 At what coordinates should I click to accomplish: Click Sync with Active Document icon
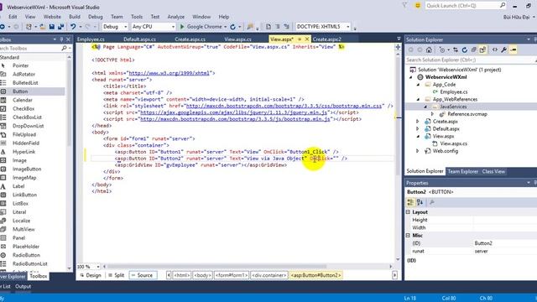pos(456,50)
